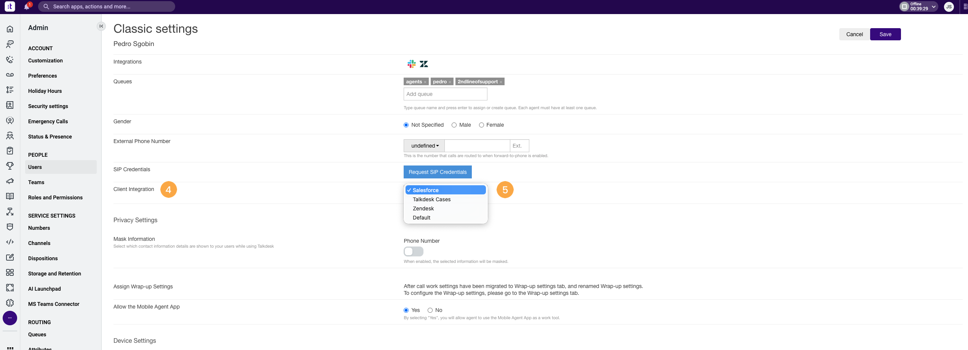
Task: Select Female gender radio button
Action: tap(481, 125)
